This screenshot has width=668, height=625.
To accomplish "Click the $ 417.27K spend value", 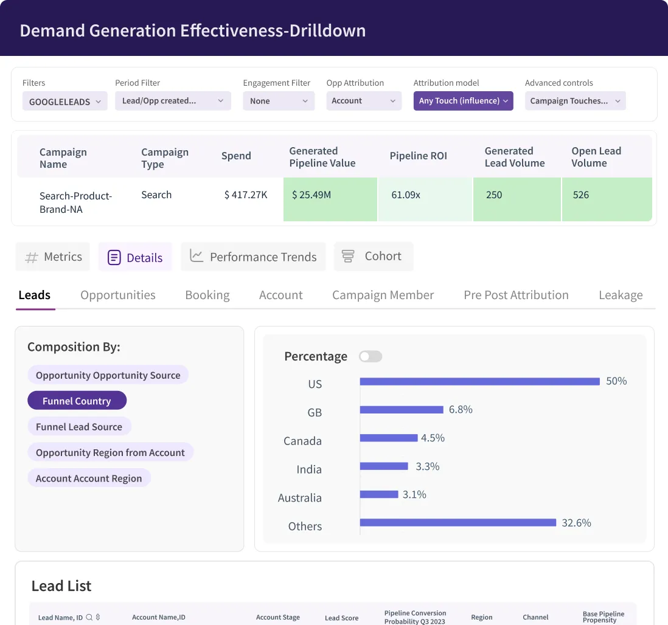I will click(246, 195).
